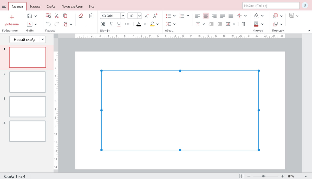Click the trash Delete icon
Viewport: 312px width, 179px height.
[91, 16]
